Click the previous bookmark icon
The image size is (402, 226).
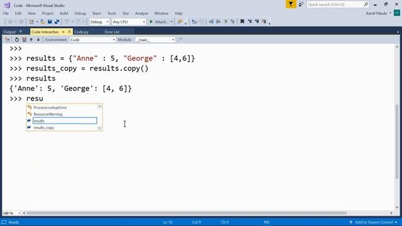click(x=249, y=22)
